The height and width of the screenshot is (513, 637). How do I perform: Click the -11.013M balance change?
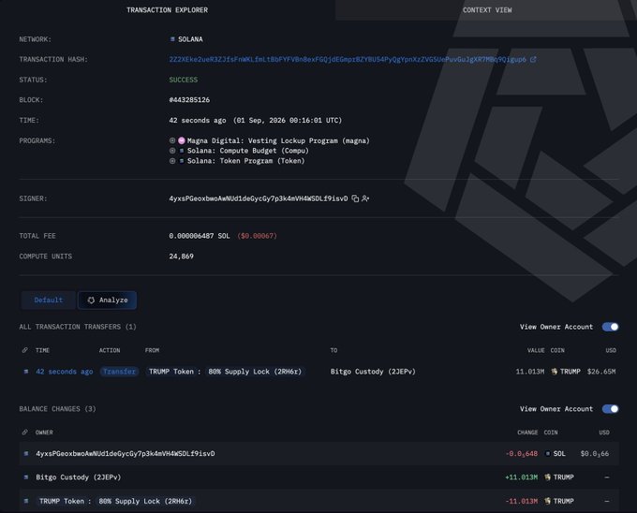[x=521, y=501]
